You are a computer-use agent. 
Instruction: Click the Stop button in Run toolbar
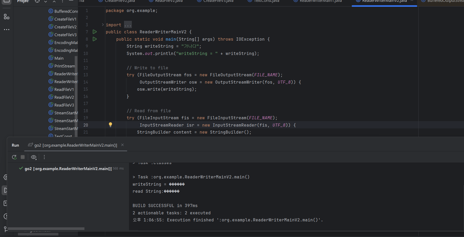click(x=23, y=157)
